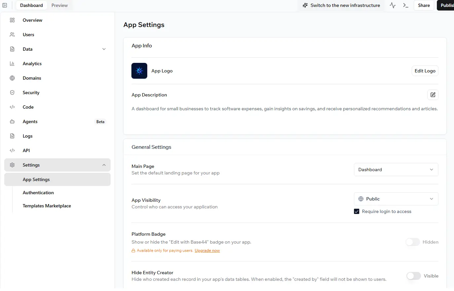Viewport: 454px width, 291px height.
Task: Click the Upgrade now link
Action: click(x=207, y=251)
